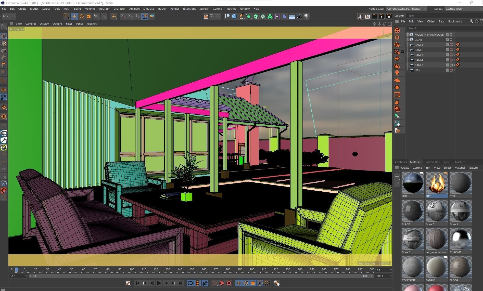This screenshot has width=483, height=291.
Task: Open the Layout dropdown
Action: (x=463, y=9)
